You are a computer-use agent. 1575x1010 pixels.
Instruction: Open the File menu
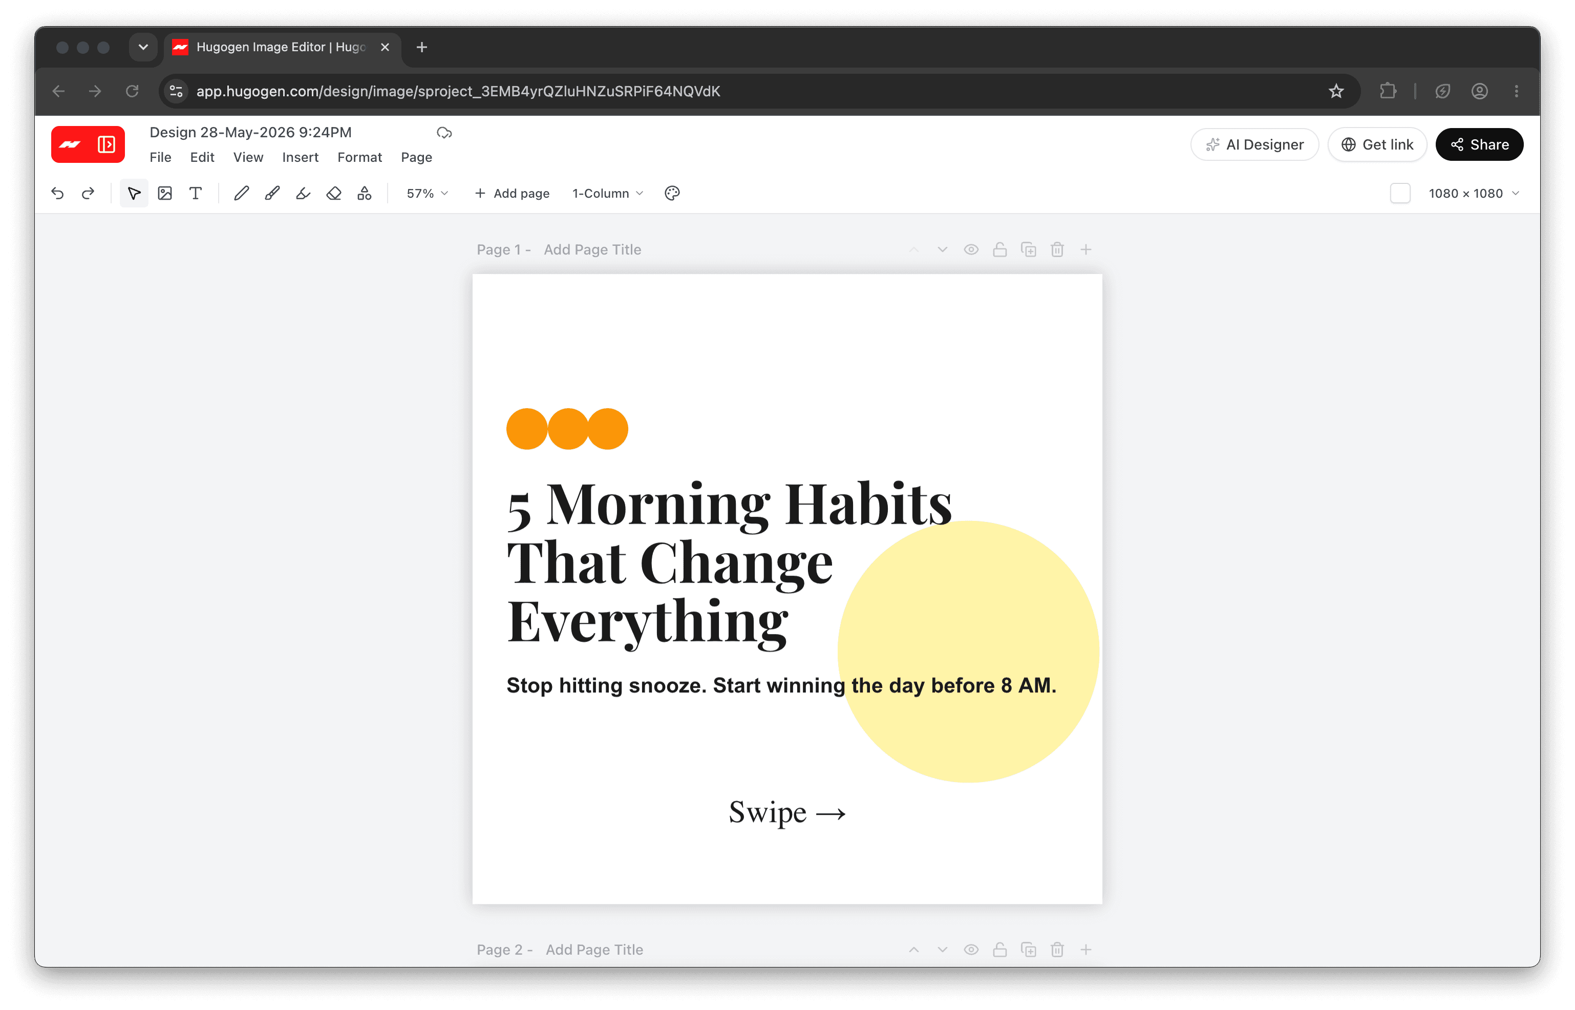point(161,157)
